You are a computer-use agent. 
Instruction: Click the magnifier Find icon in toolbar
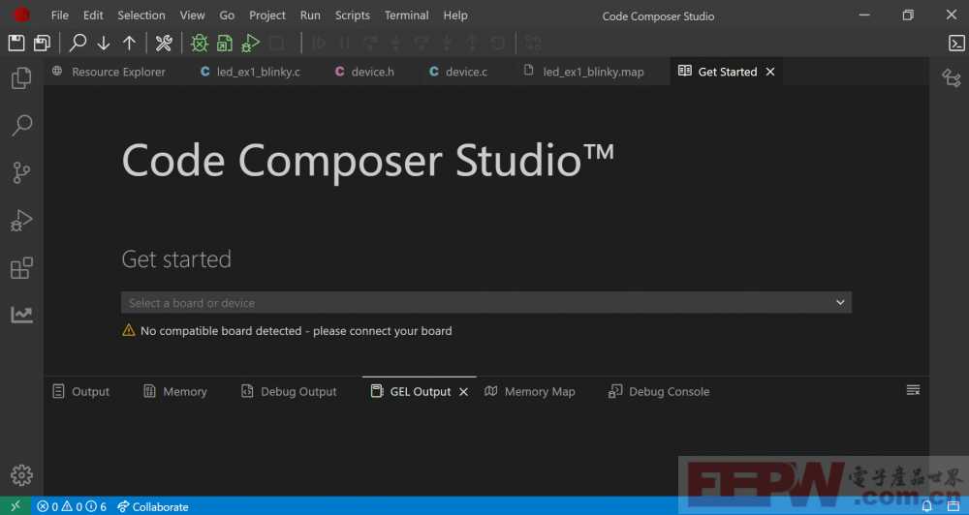click(x=78, y=43)
